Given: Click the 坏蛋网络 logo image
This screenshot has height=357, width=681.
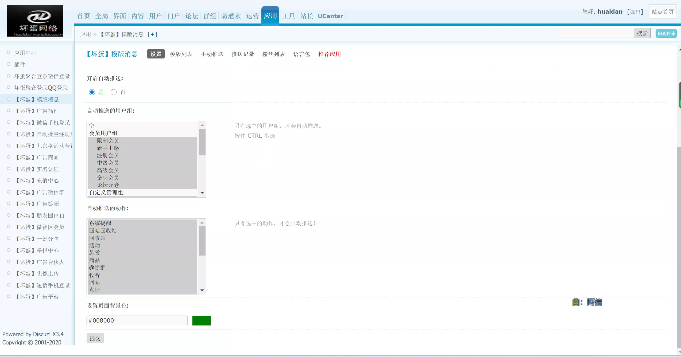Looking at the screenshot, I should click(35, 21).
